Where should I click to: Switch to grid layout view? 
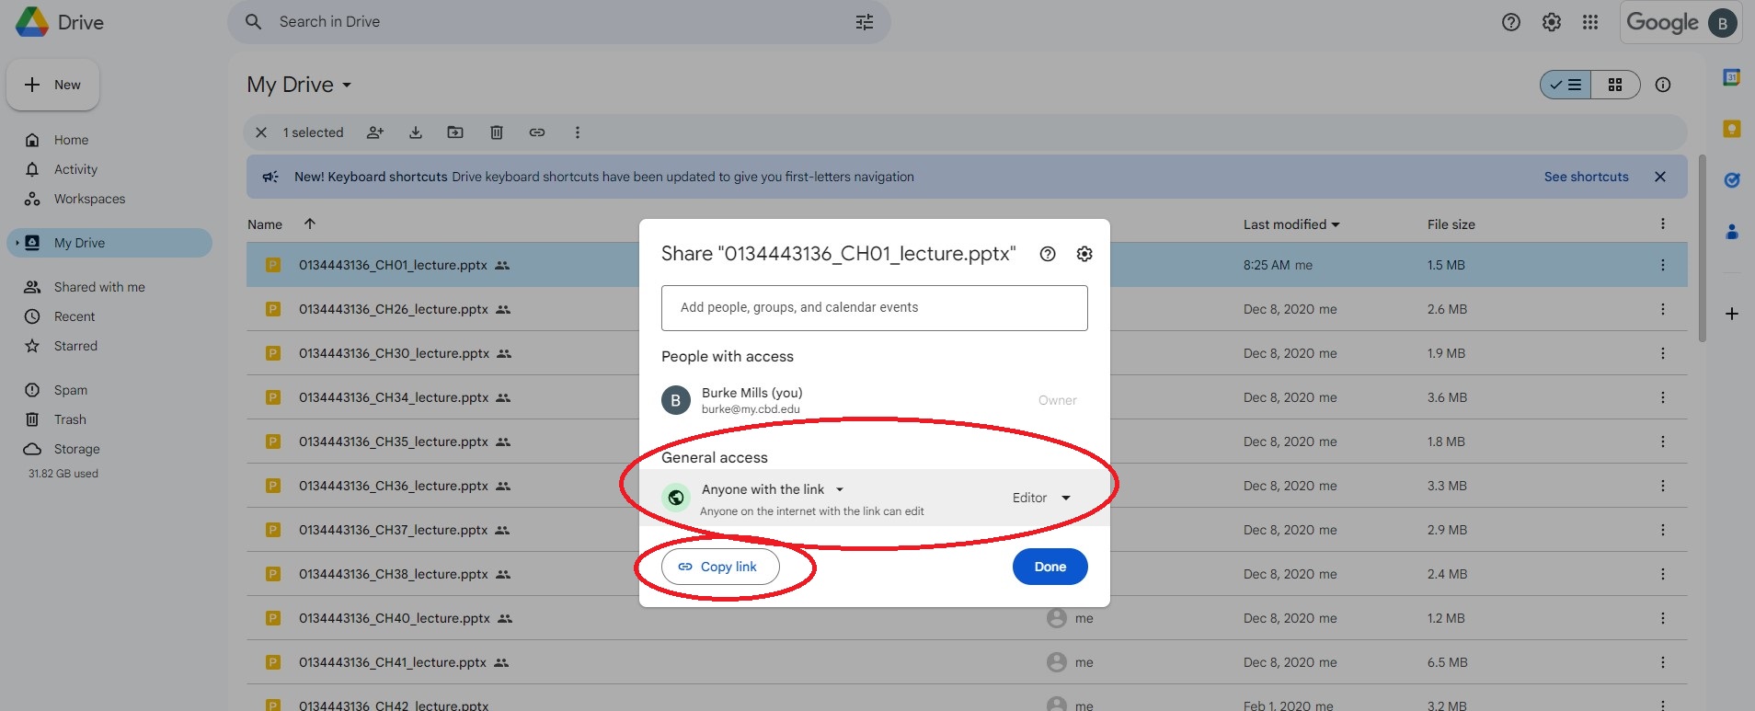pos(1615,85)
